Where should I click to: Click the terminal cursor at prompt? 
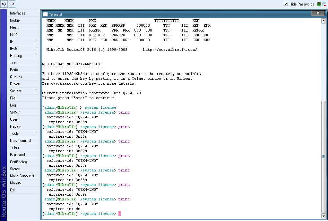click(x=119, y=214)
